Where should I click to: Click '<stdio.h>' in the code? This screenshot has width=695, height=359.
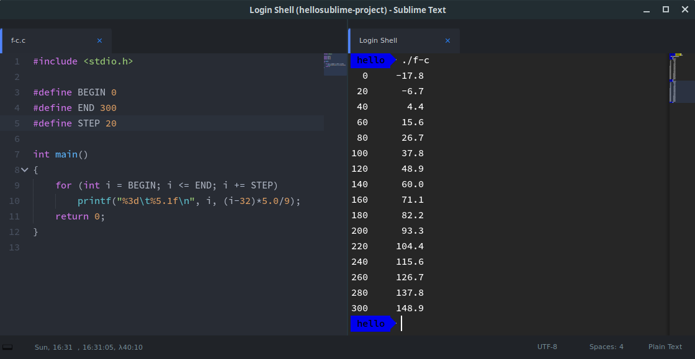point(108,61)
